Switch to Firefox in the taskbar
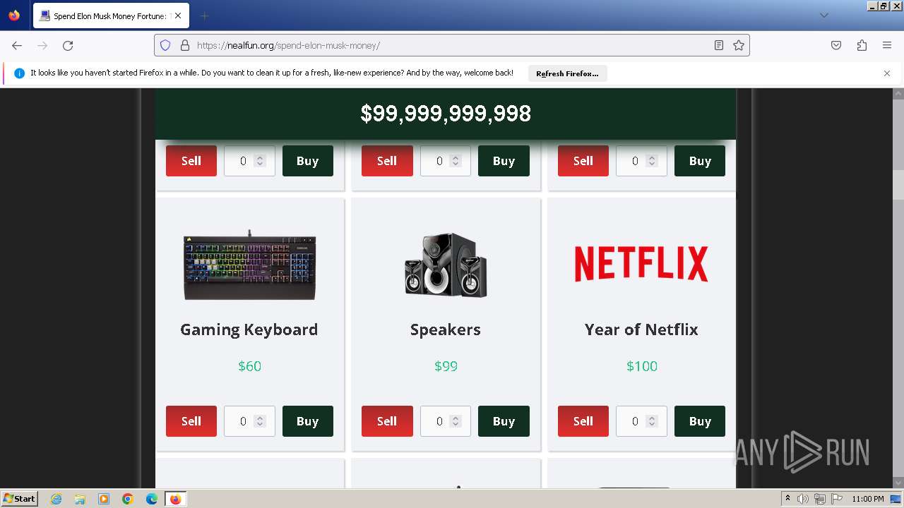The width and height of the screenshot is (904, 508). coord(175,499)
